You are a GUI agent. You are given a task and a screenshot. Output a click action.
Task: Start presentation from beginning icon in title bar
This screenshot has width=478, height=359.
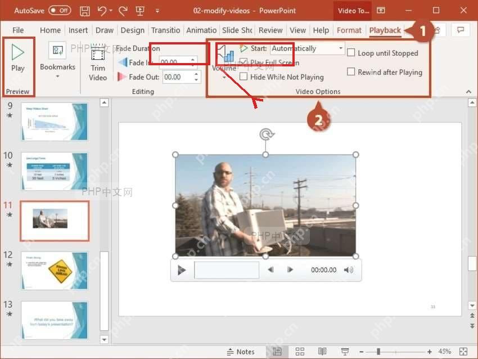click(140, 11)
